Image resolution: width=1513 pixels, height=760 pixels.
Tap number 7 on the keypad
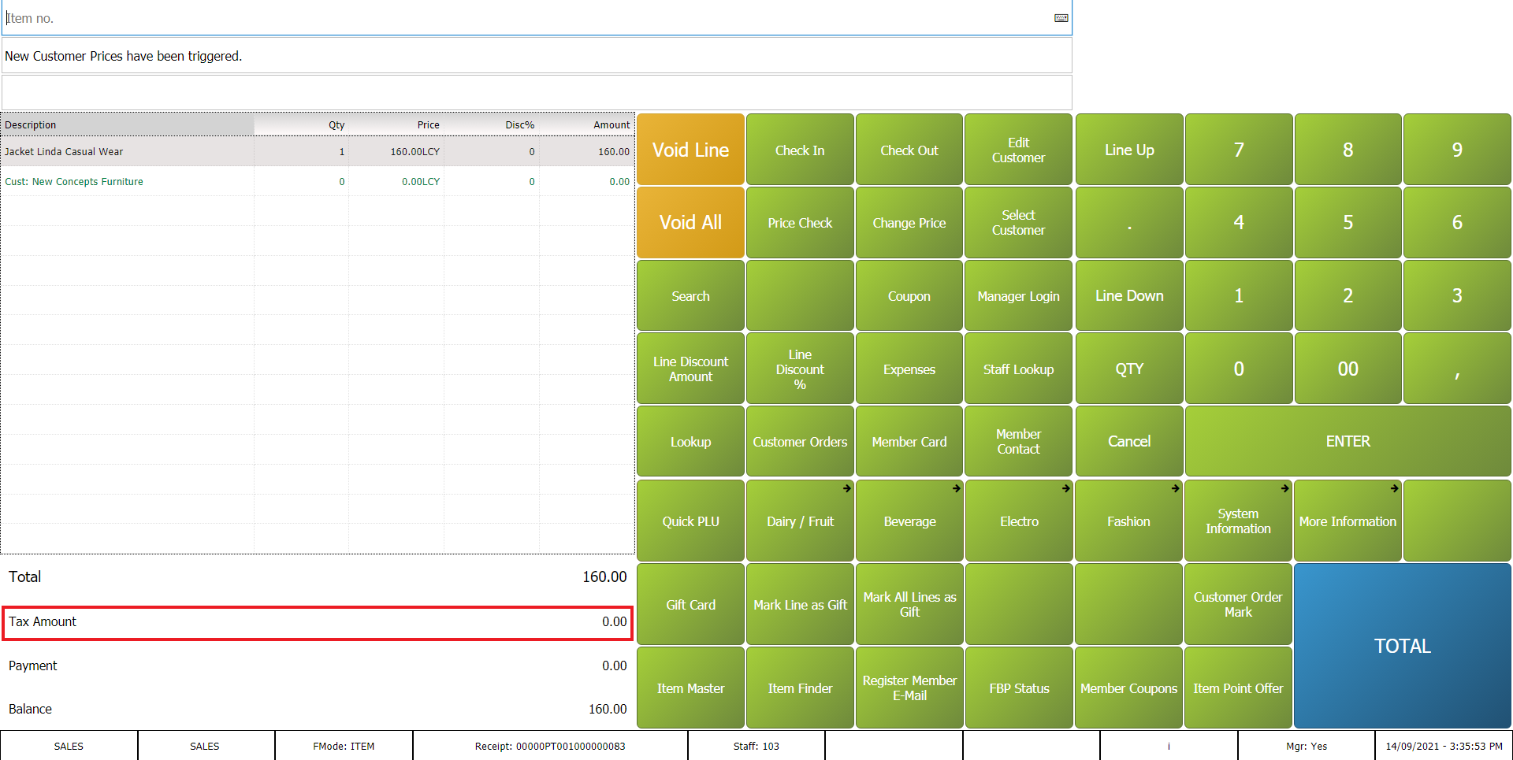click(x=1238, y=150)
